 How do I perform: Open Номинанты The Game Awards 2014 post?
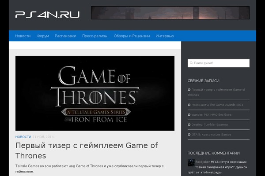(x=217, y=105)
